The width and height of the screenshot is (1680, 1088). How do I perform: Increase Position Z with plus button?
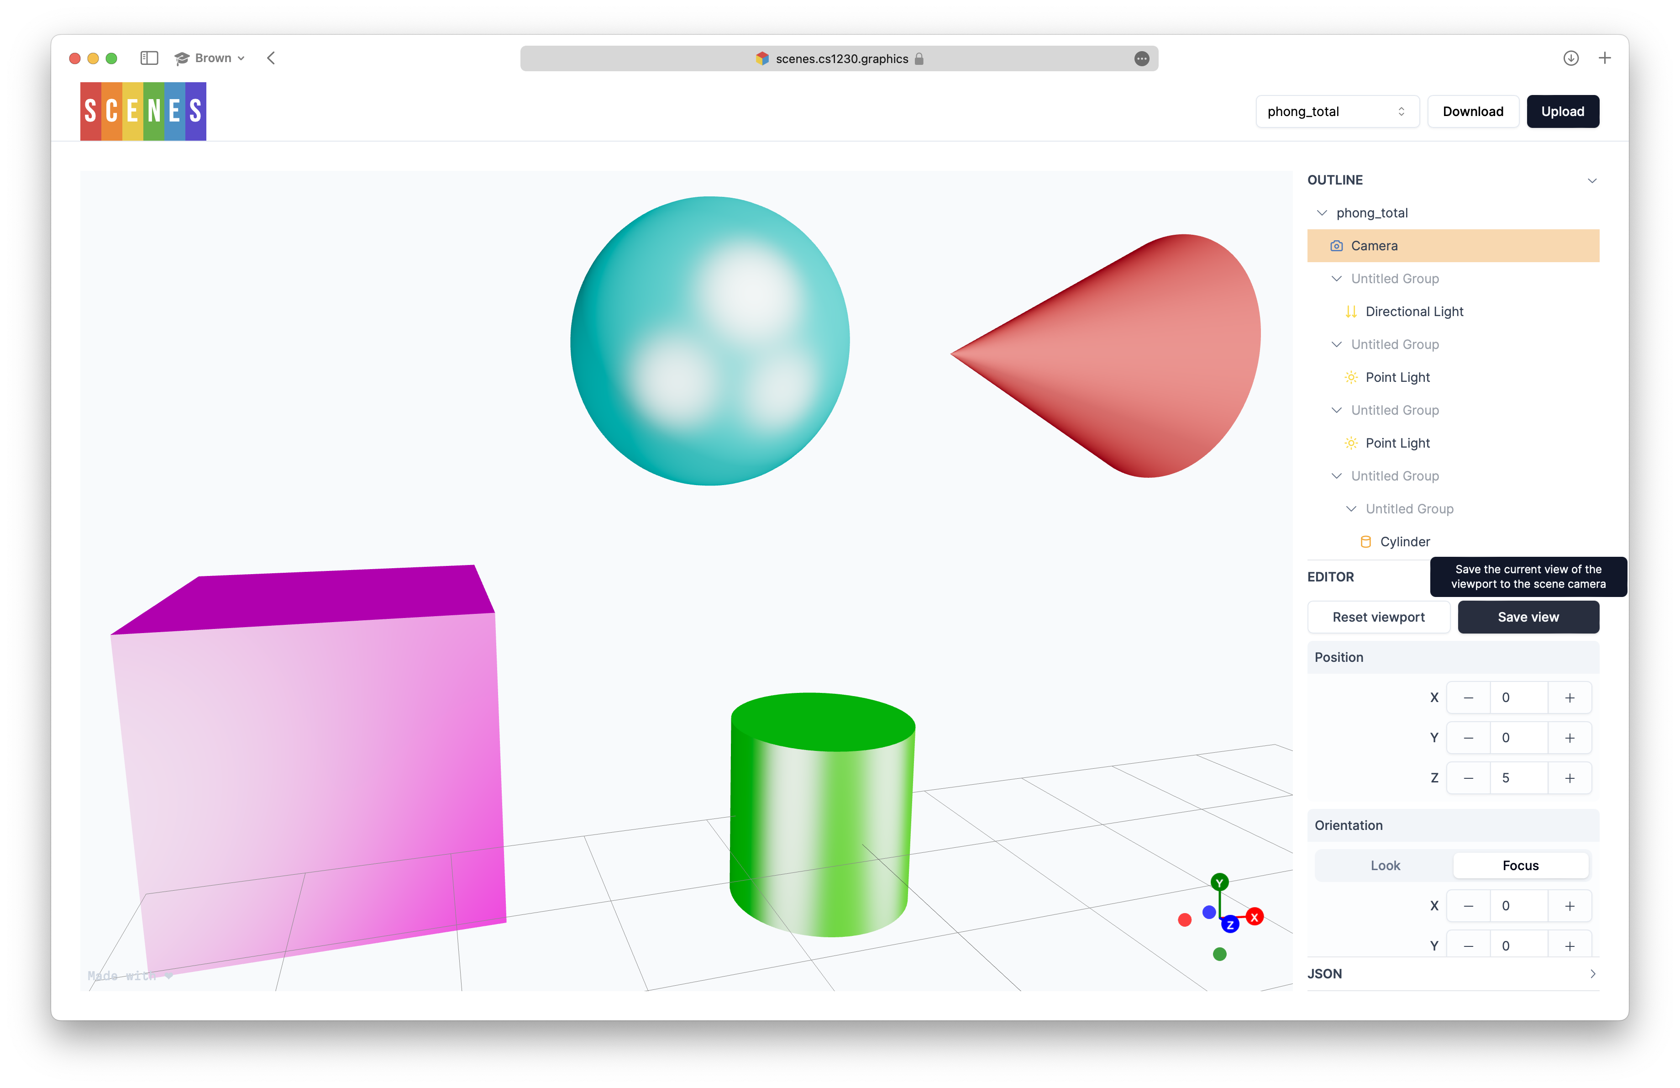coord(1569,778)
